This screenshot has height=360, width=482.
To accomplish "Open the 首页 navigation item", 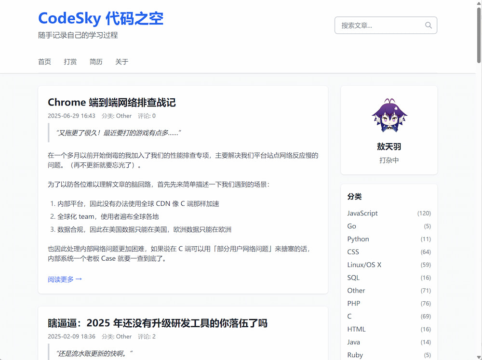I will (44, 62).
